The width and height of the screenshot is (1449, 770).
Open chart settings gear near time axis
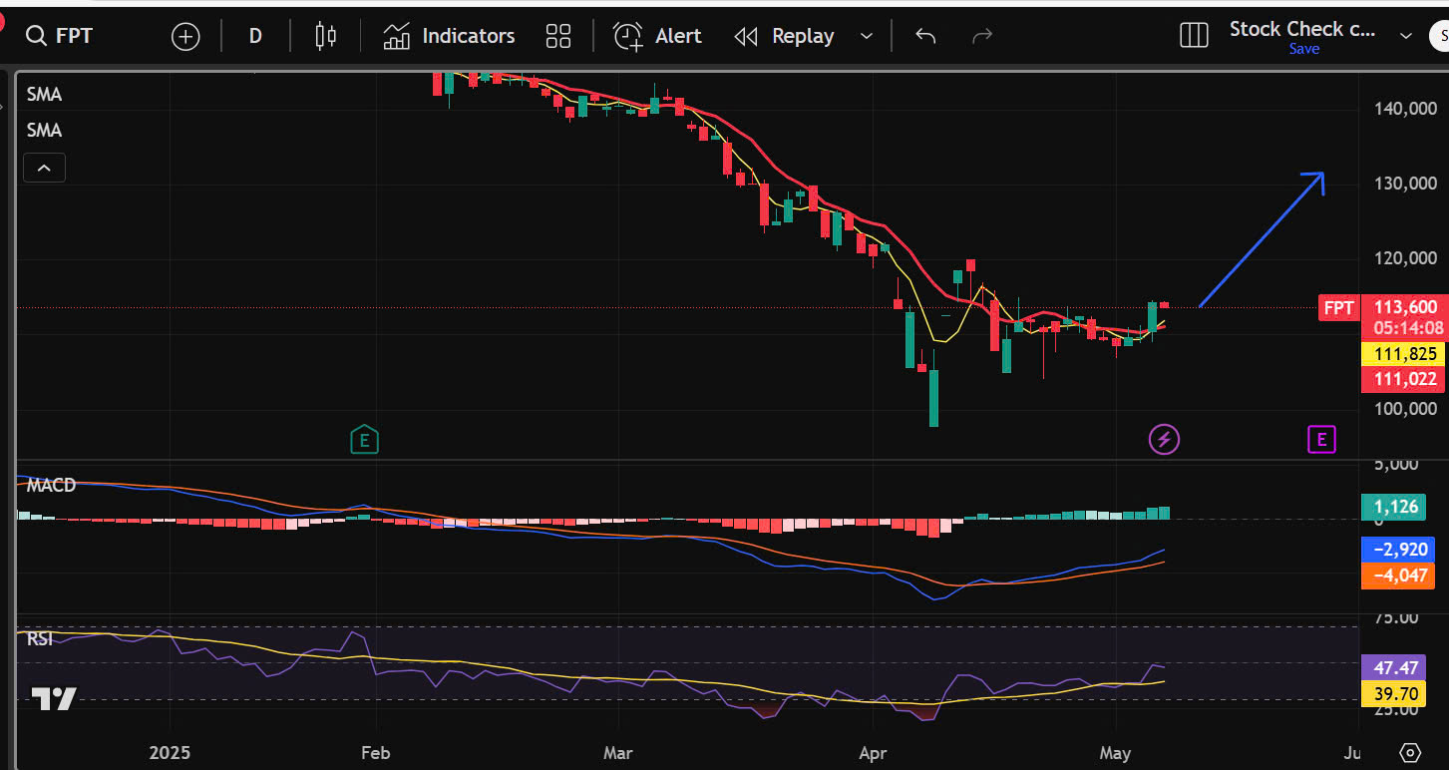point(1410,752)
